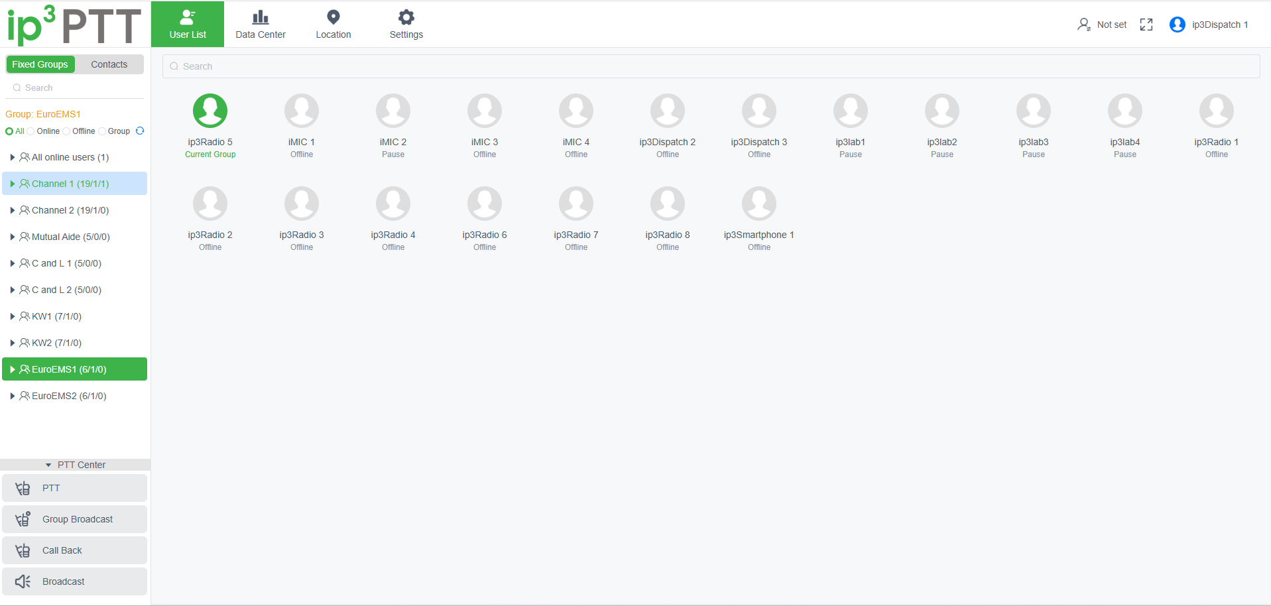1271x606 pixels.
Task: Select the EuroEMS2 (6/1/0) group label
Action: point(69,396)
